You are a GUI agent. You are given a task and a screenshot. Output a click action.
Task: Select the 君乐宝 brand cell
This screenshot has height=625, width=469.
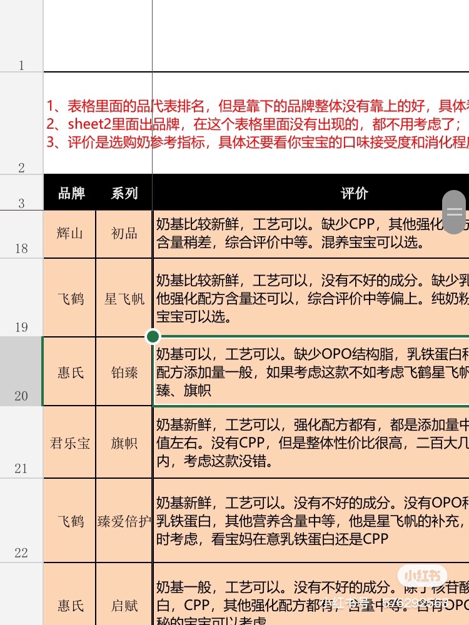tap(69, 443)
